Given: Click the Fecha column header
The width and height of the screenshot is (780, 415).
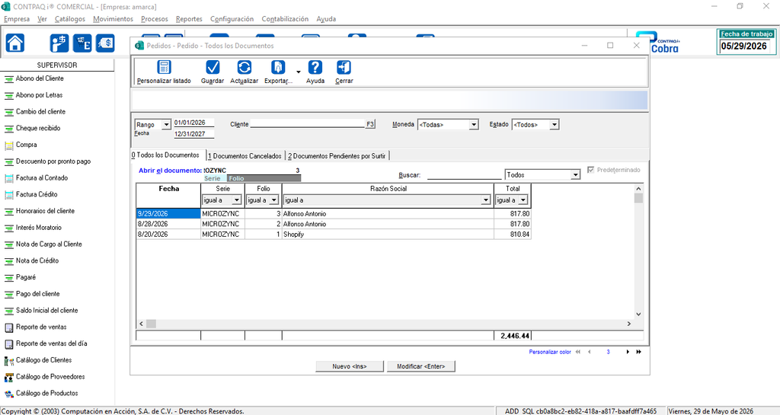Looking at the screenshot, I should click(x=168, y=189).
